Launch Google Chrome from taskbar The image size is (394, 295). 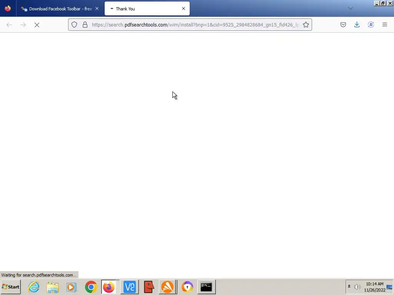(91, 287)
